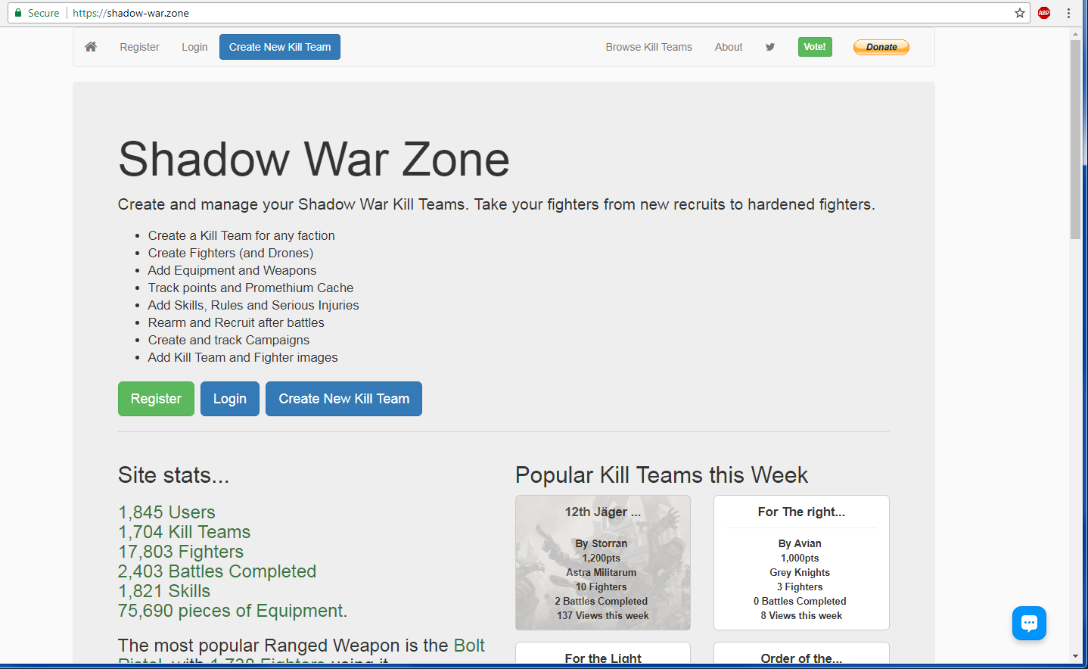Click 'By Avian' author text
This screenshot has height=669, width=1088.
[x=800, y=543]
